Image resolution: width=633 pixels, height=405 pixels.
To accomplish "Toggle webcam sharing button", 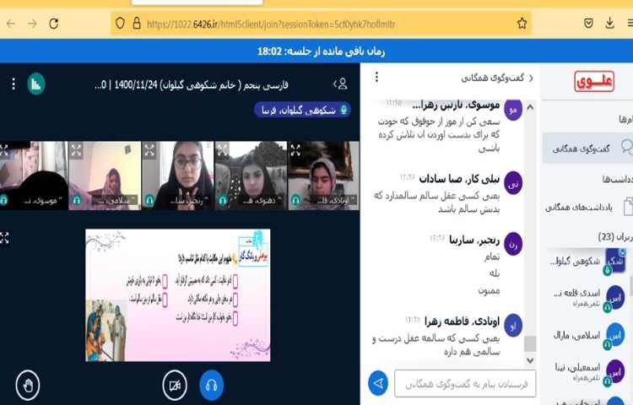I will (175, 386).
